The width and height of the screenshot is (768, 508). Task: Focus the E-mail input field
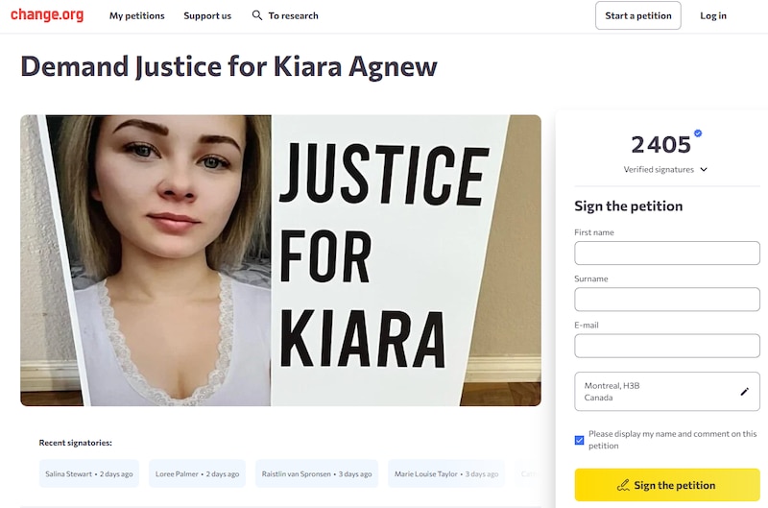tap(667, 346)
